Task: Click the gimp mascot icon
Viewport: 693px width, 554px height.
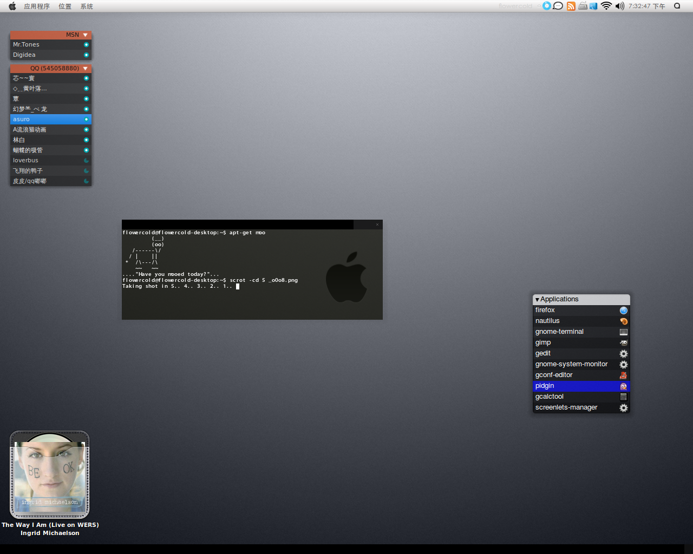Action: [x=624, y=343]
